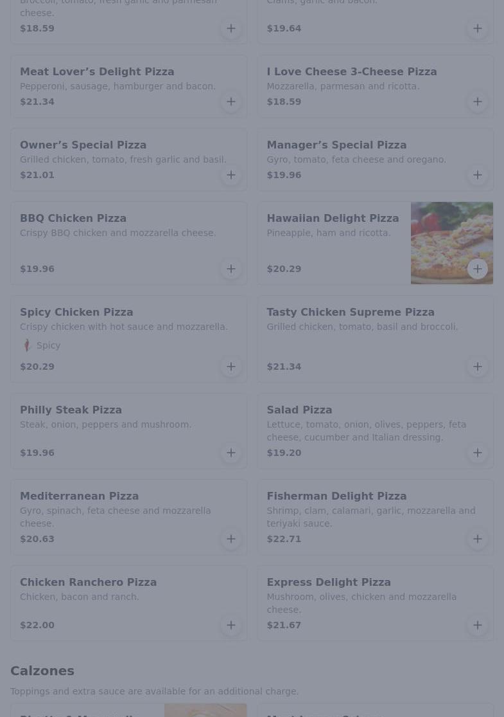Click the red Spicy chili pepper icon
504x717 pixels.
coord(27,346)
